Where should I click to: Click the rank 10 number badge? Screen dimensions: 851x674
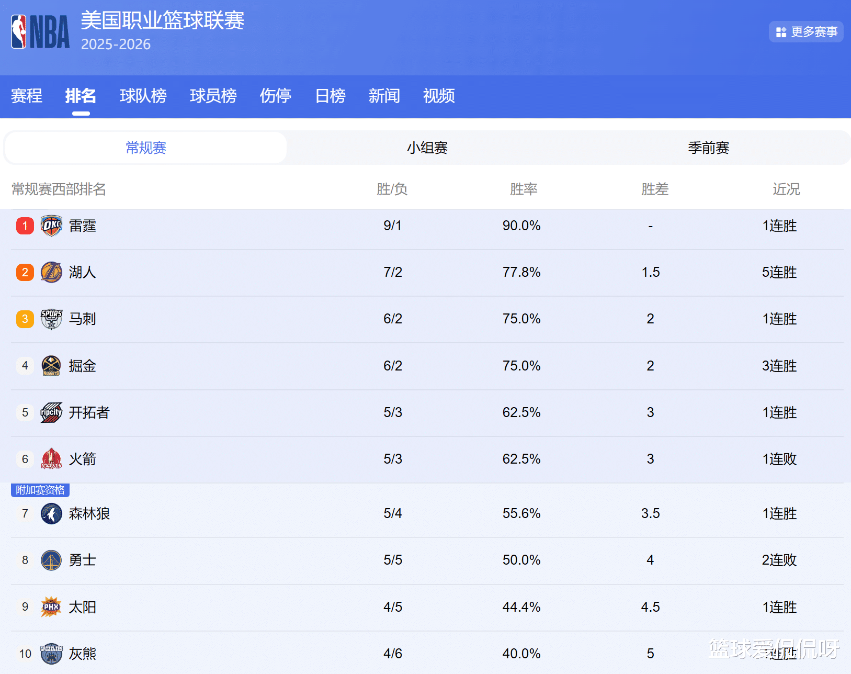[x=25, y=654]
